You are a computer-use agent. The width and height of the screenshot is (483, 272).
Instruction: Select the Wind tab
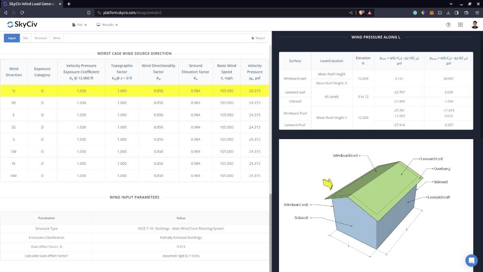(57, 38)
